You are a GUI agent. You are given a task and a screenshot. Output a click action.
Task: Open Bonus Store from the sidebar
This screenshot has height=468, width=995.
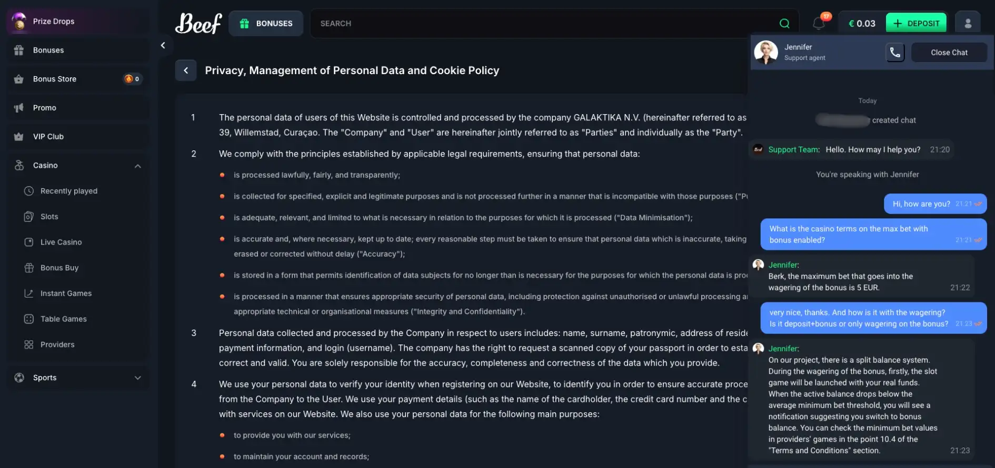pos(55,79)
